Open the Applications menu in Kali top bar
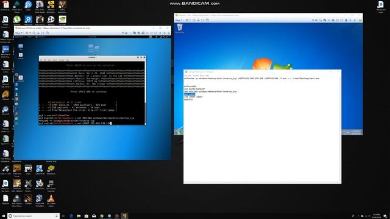The width and height of the screenshot is (390, 219). 19,36
